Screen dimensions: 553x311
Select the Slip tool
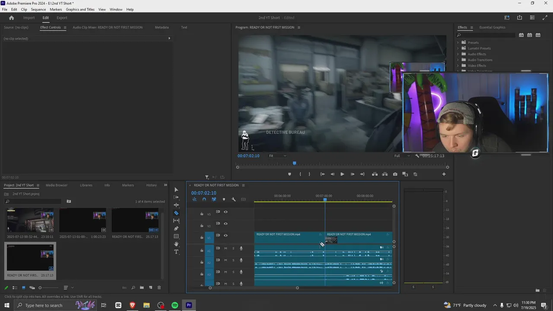pos(176,221)
